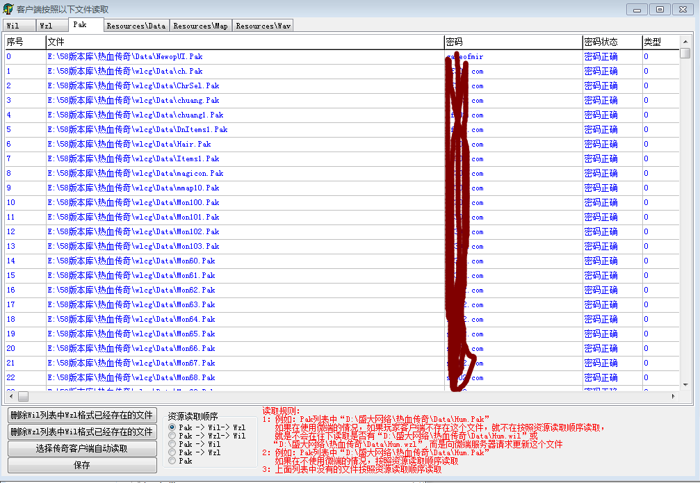The image size is (700, 483).
Task: Click 删除Wil列表中Wzl格式已经存在的文件 button
Action: click(82, 415)
